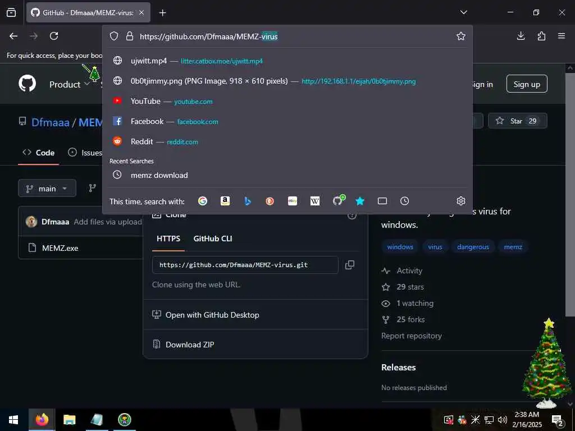This screenshot has height=431, width=575.
Task: Select the Code repository tab
Action: click(39, 153)
